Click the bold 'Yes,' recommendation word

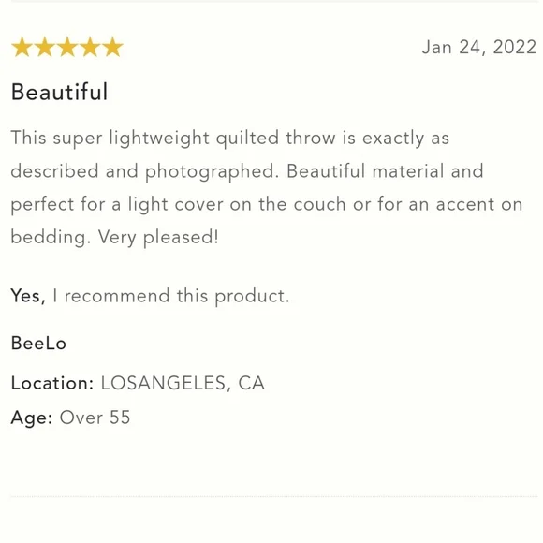[28, 296]
